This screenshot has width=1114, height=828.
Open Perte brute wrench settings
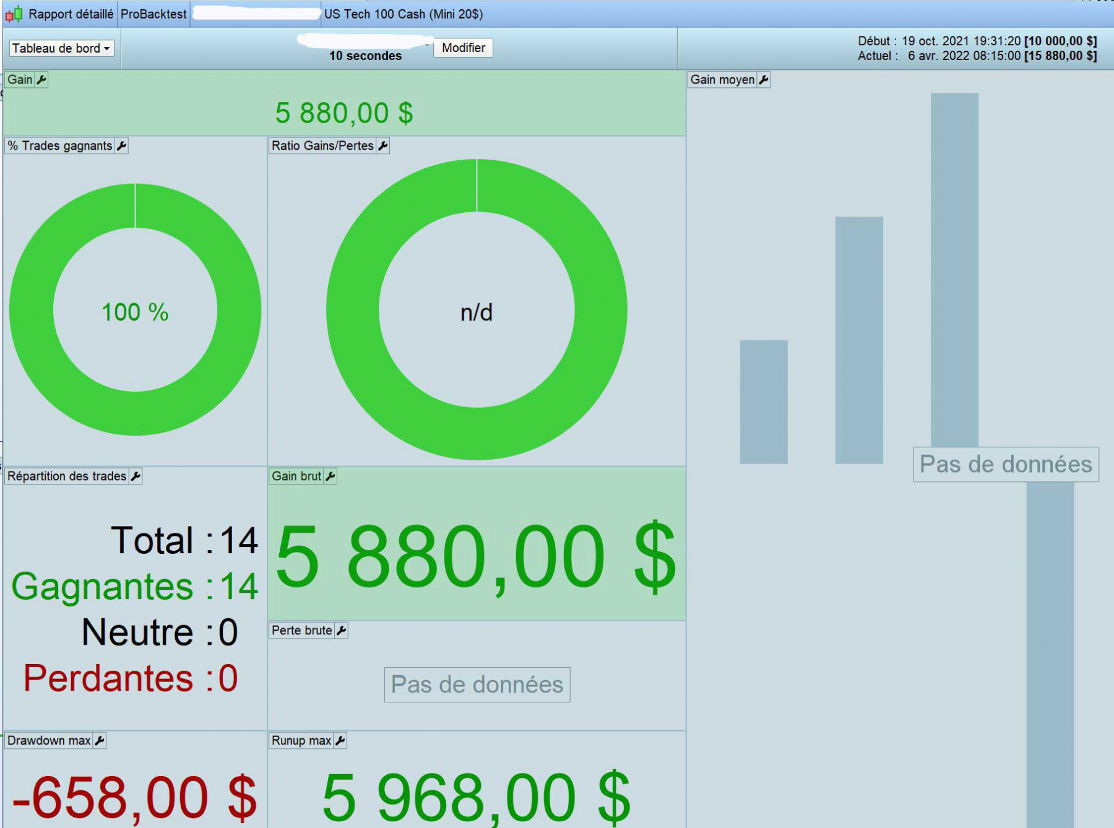point(341,631)
